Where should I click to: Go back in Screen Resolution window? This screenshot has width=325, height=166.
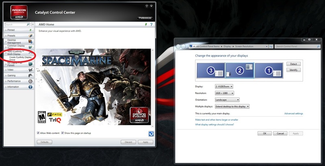pyautogui.click(x=178, y=47)
